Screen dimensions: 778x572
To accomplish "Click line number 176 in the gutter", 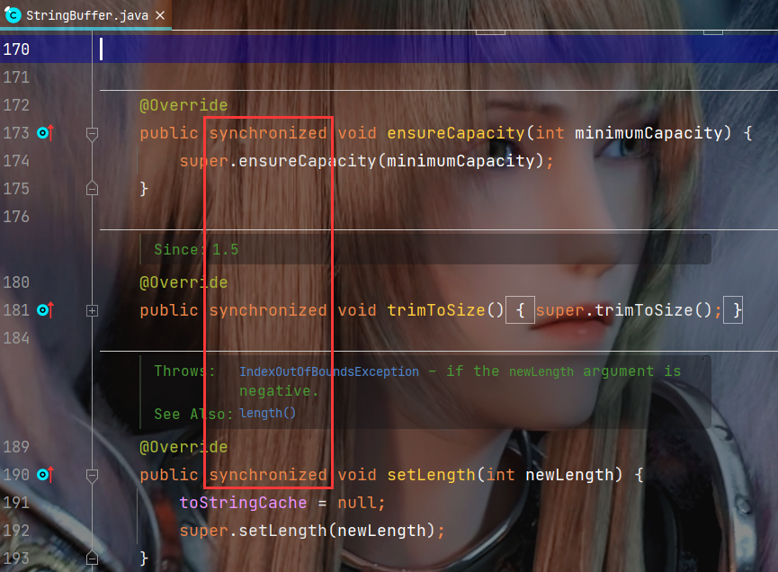I will [x=16, y=217].
